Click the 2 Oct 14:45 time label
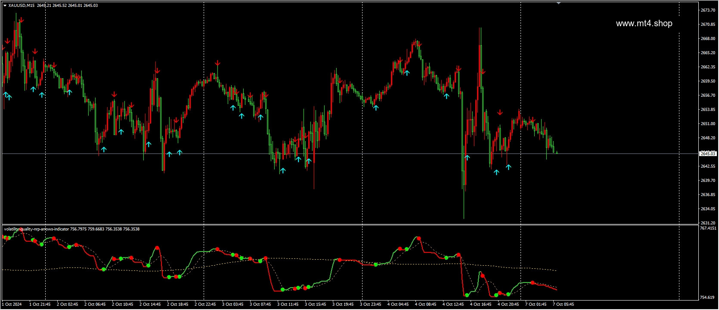The height and width of the screenshot is (310, 719). pos(150,304)
